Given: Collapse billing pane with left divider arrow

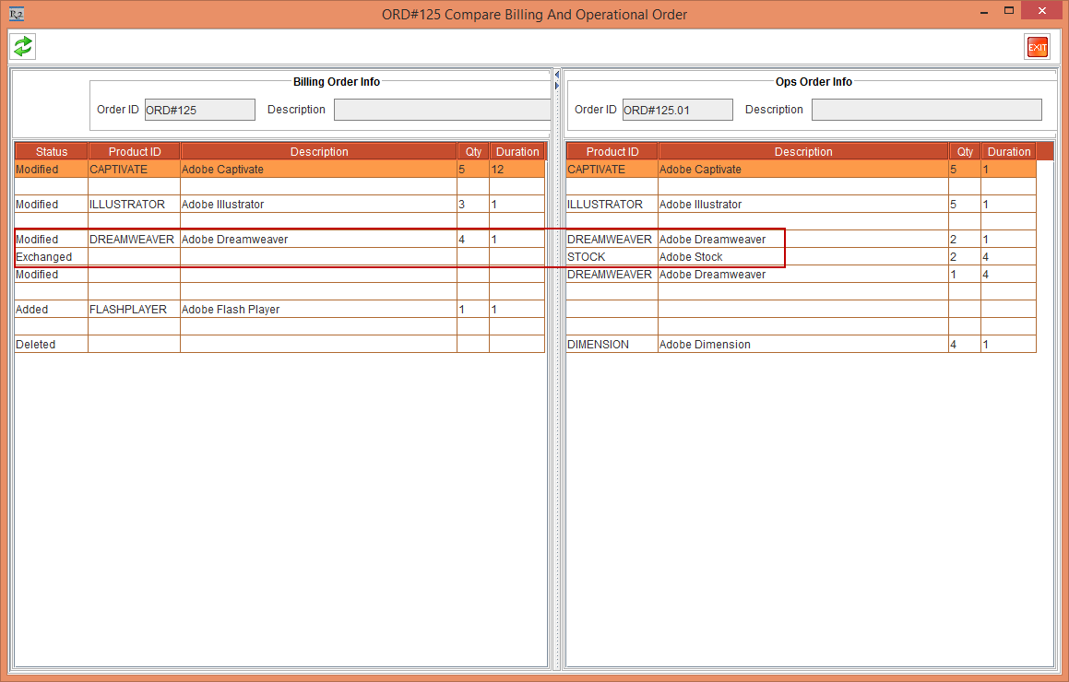Looking at the screenshot, I should point(556,75).
